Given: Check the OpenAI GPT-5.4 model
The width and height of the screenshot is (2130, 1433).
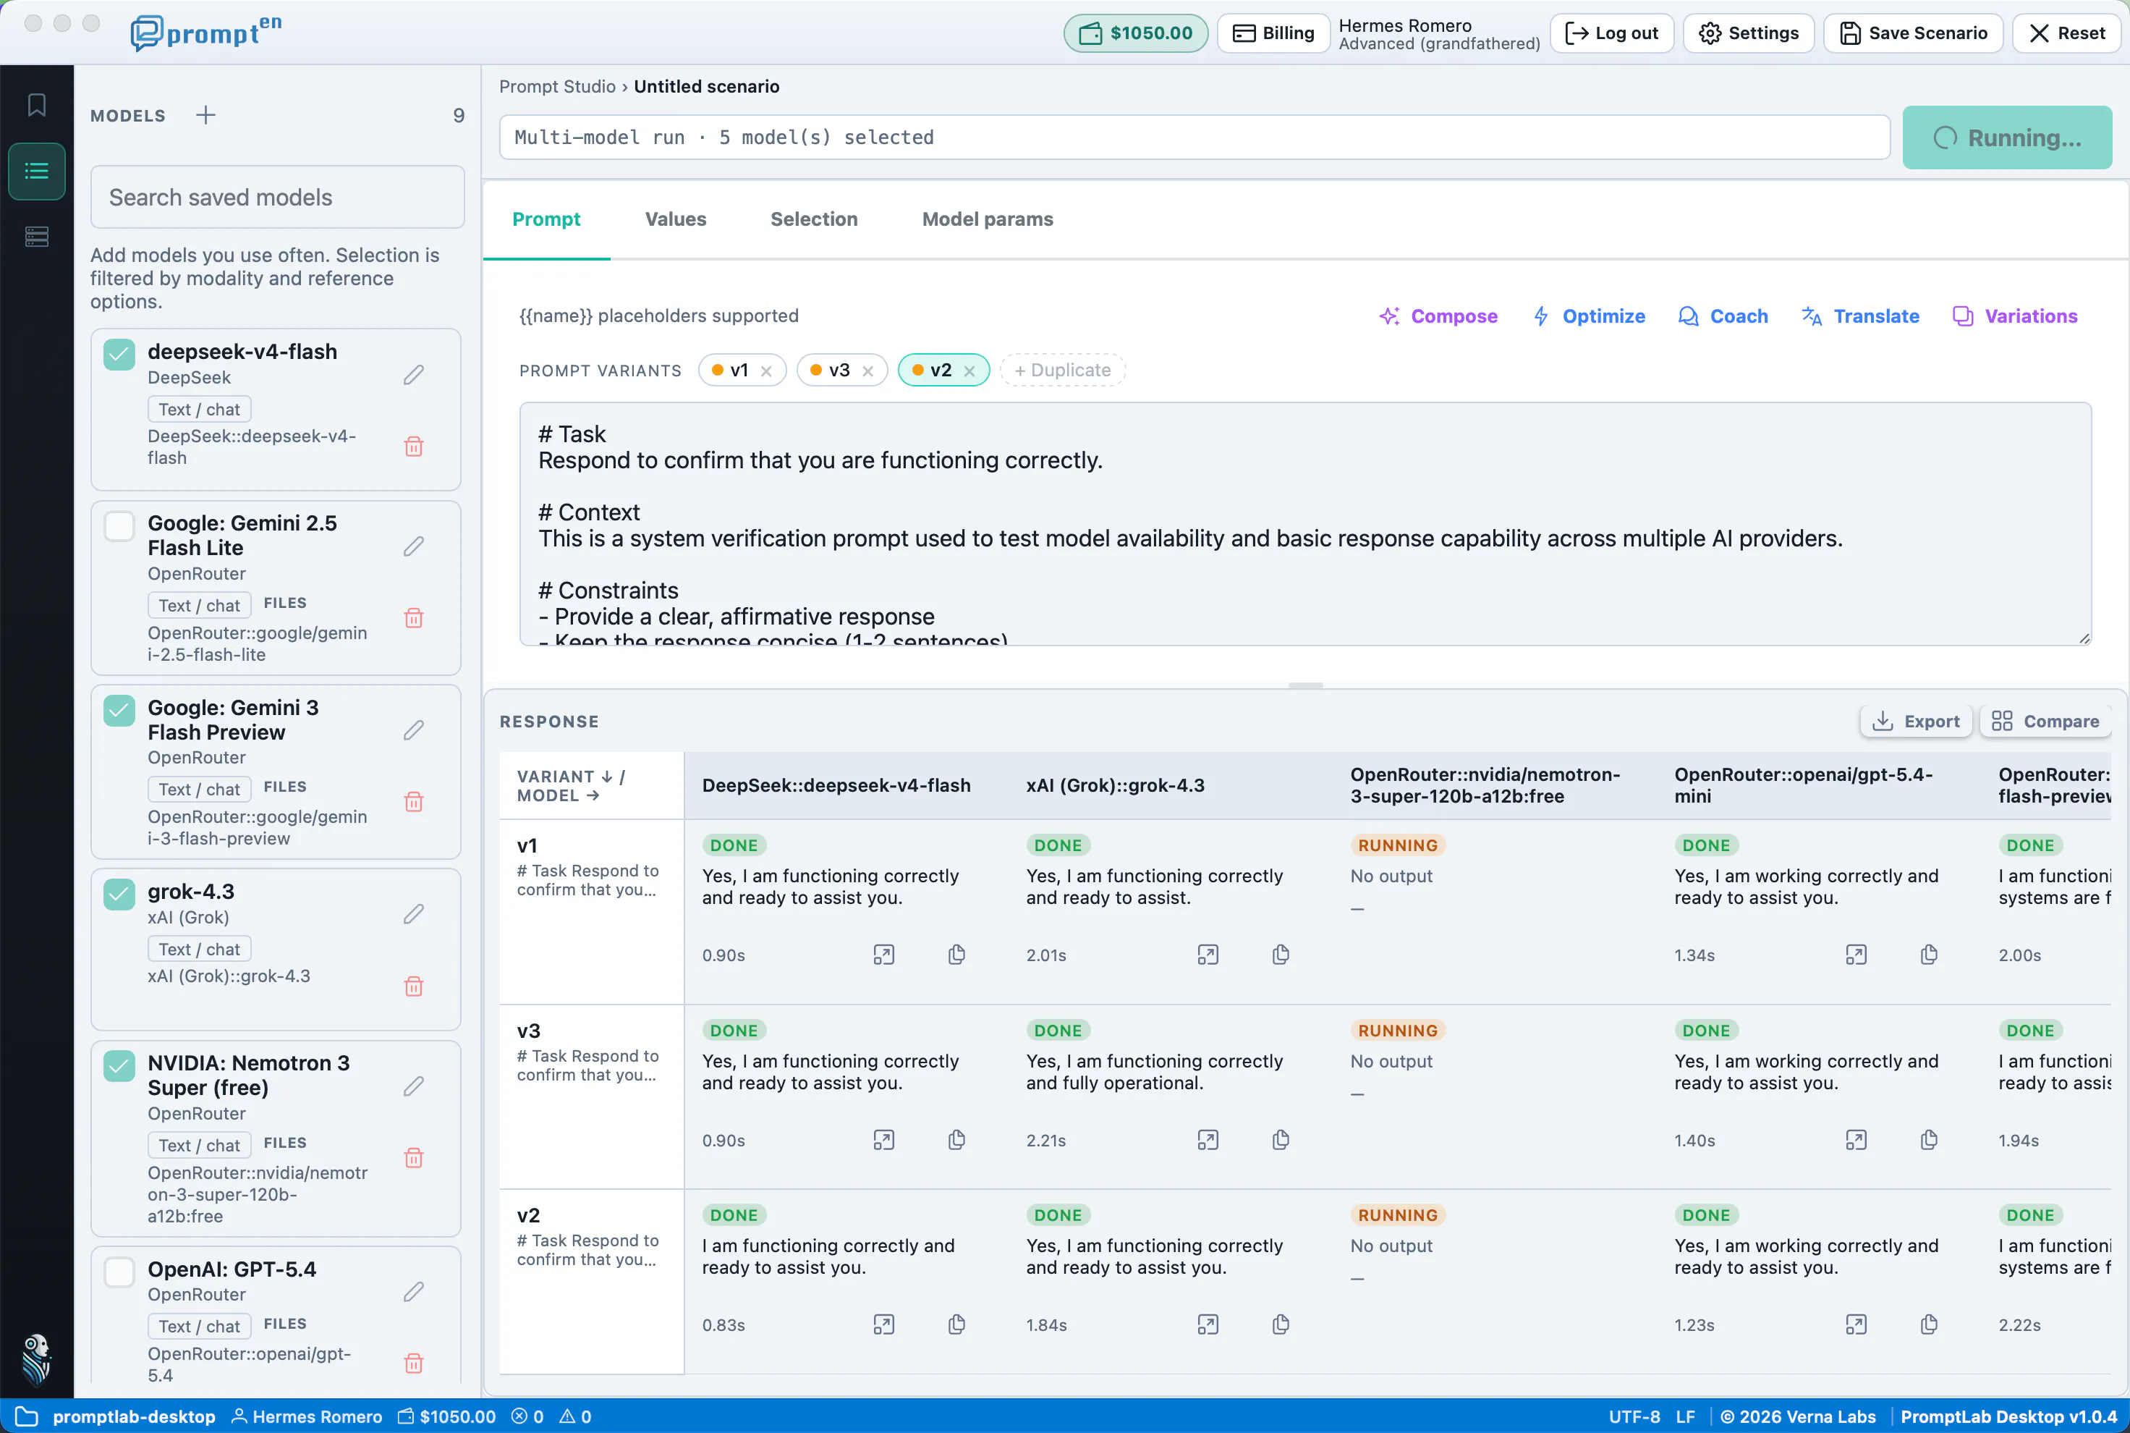Looking at the screenshot, I should click(119, 1272).
